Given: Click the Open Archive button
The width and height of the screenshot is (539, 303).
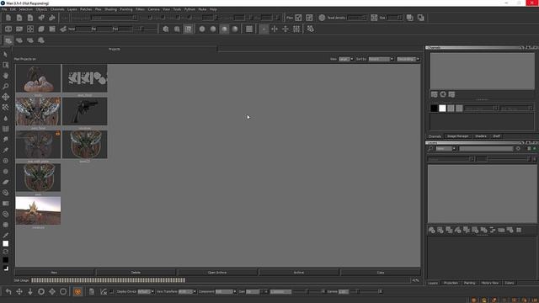Looking at the screenshot, I should (217, 273).
